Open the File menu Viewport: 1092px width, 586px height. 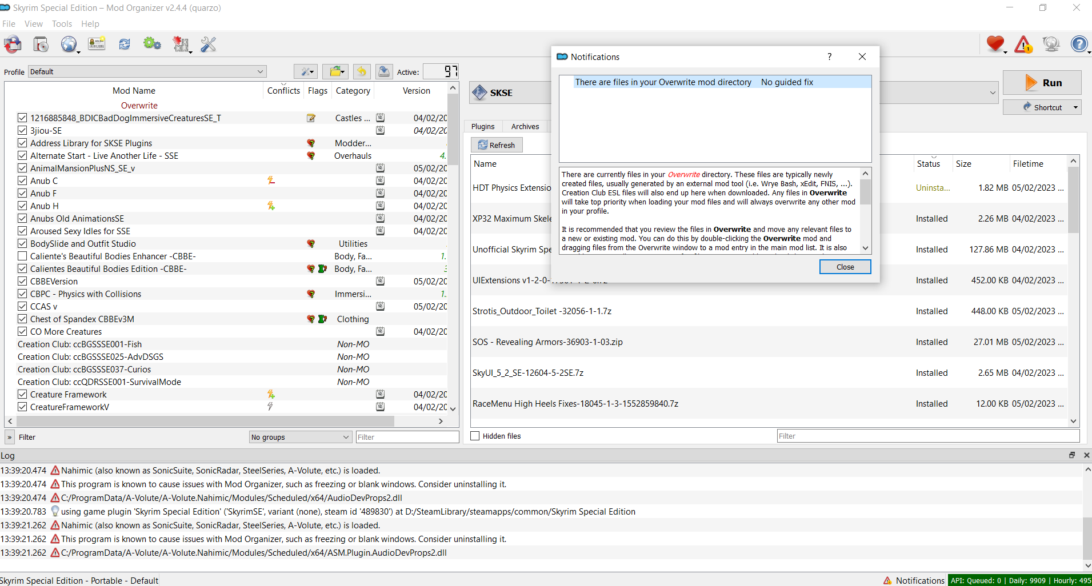(x=9, y=24)
